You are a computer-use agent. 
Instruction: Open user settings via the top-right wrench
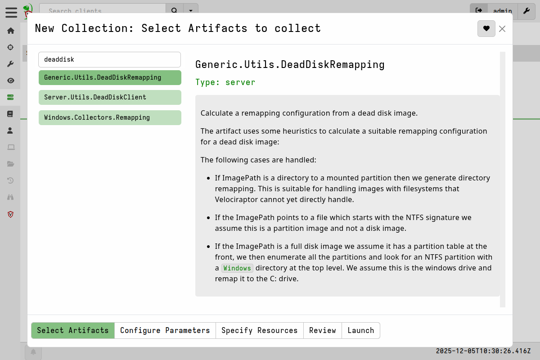526,11
